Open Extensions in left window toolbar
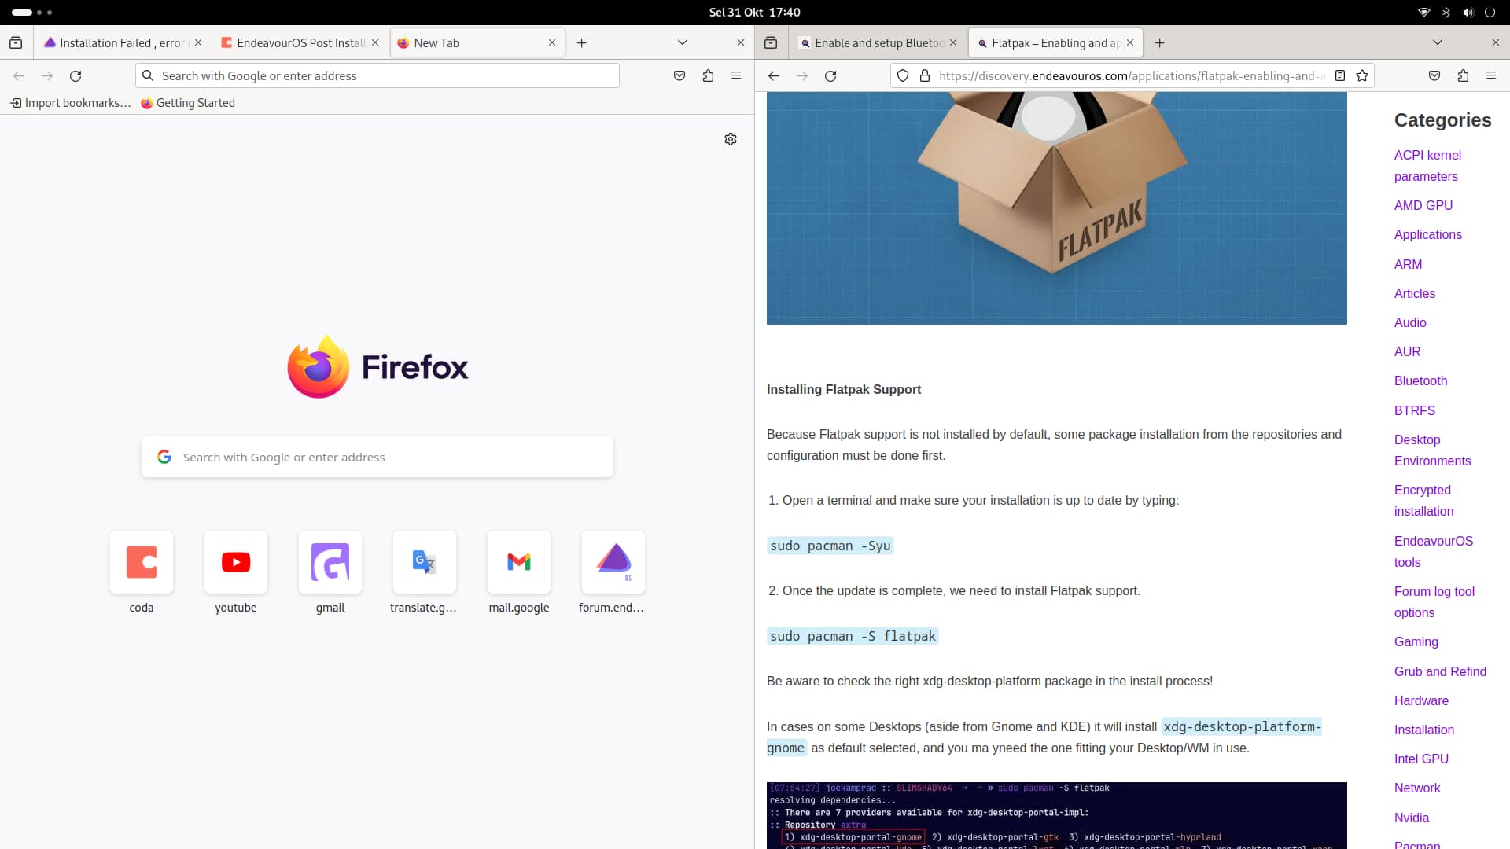The image size is (1510, 849). (x=708, y=75)
